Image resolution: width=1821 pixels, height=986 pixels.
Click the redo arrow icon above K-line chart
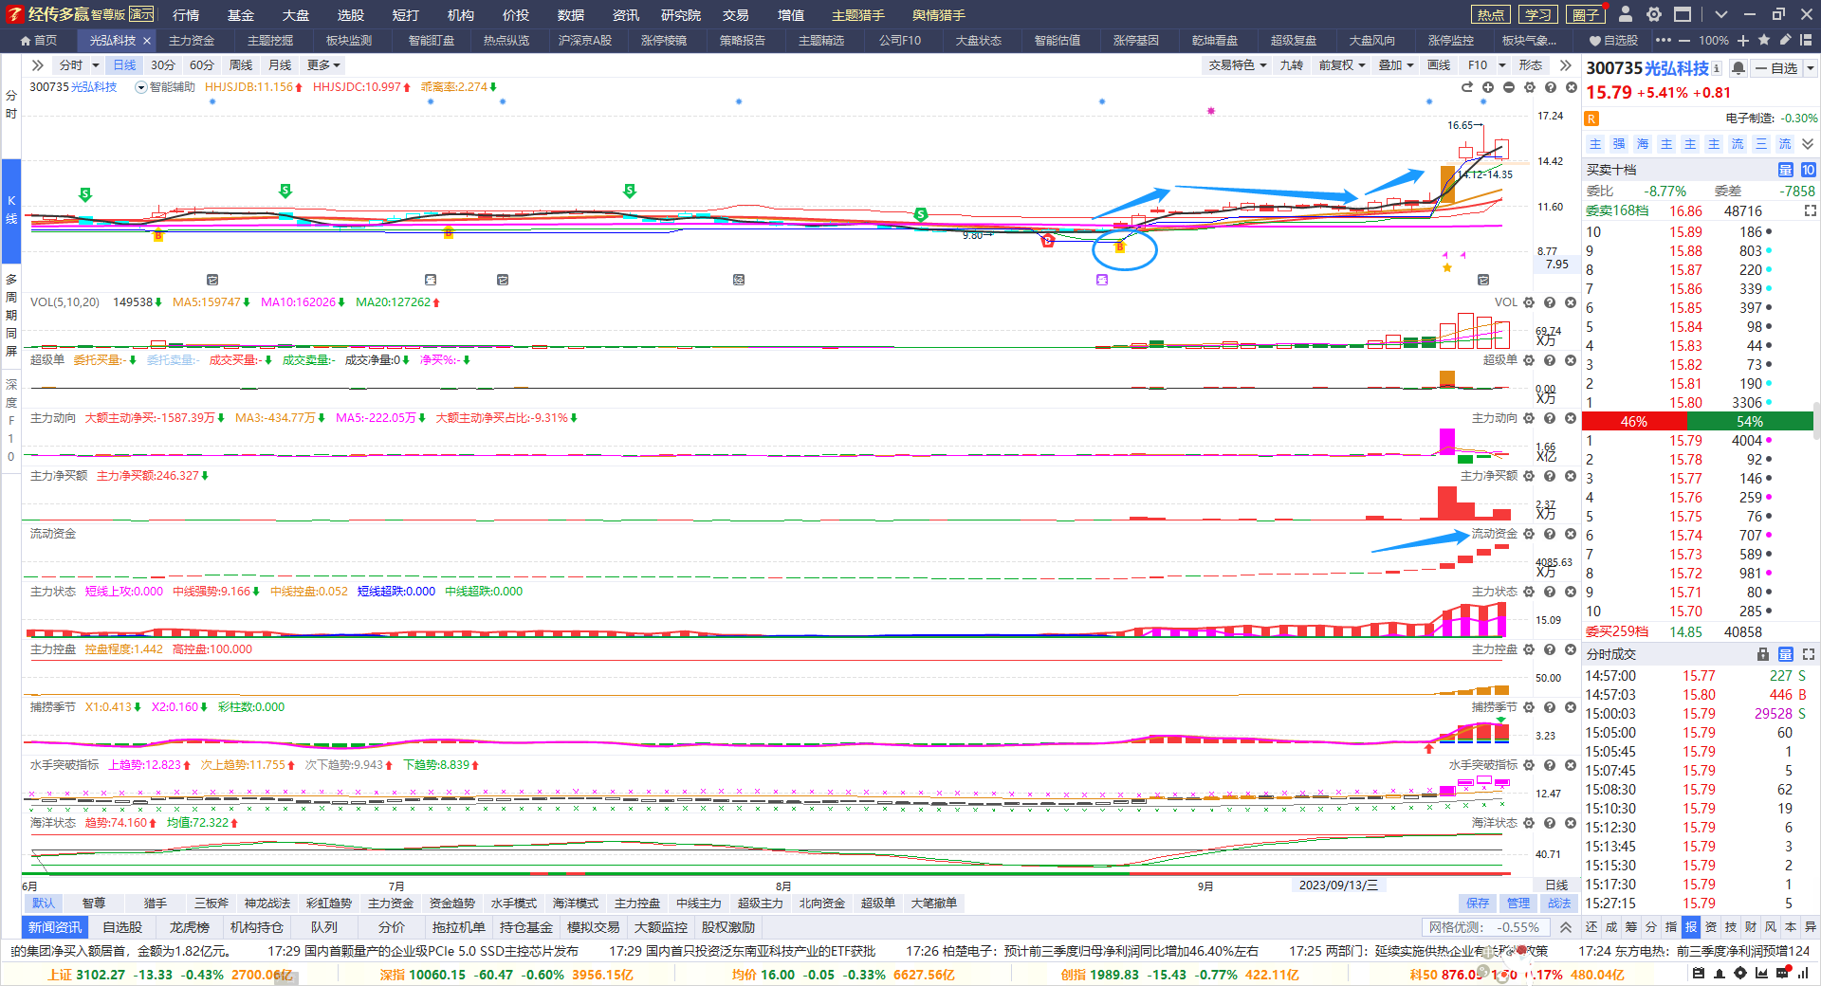1467,87
